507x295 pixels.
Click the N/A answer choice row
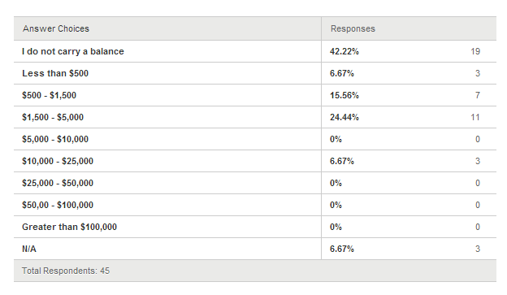[255, 249]
